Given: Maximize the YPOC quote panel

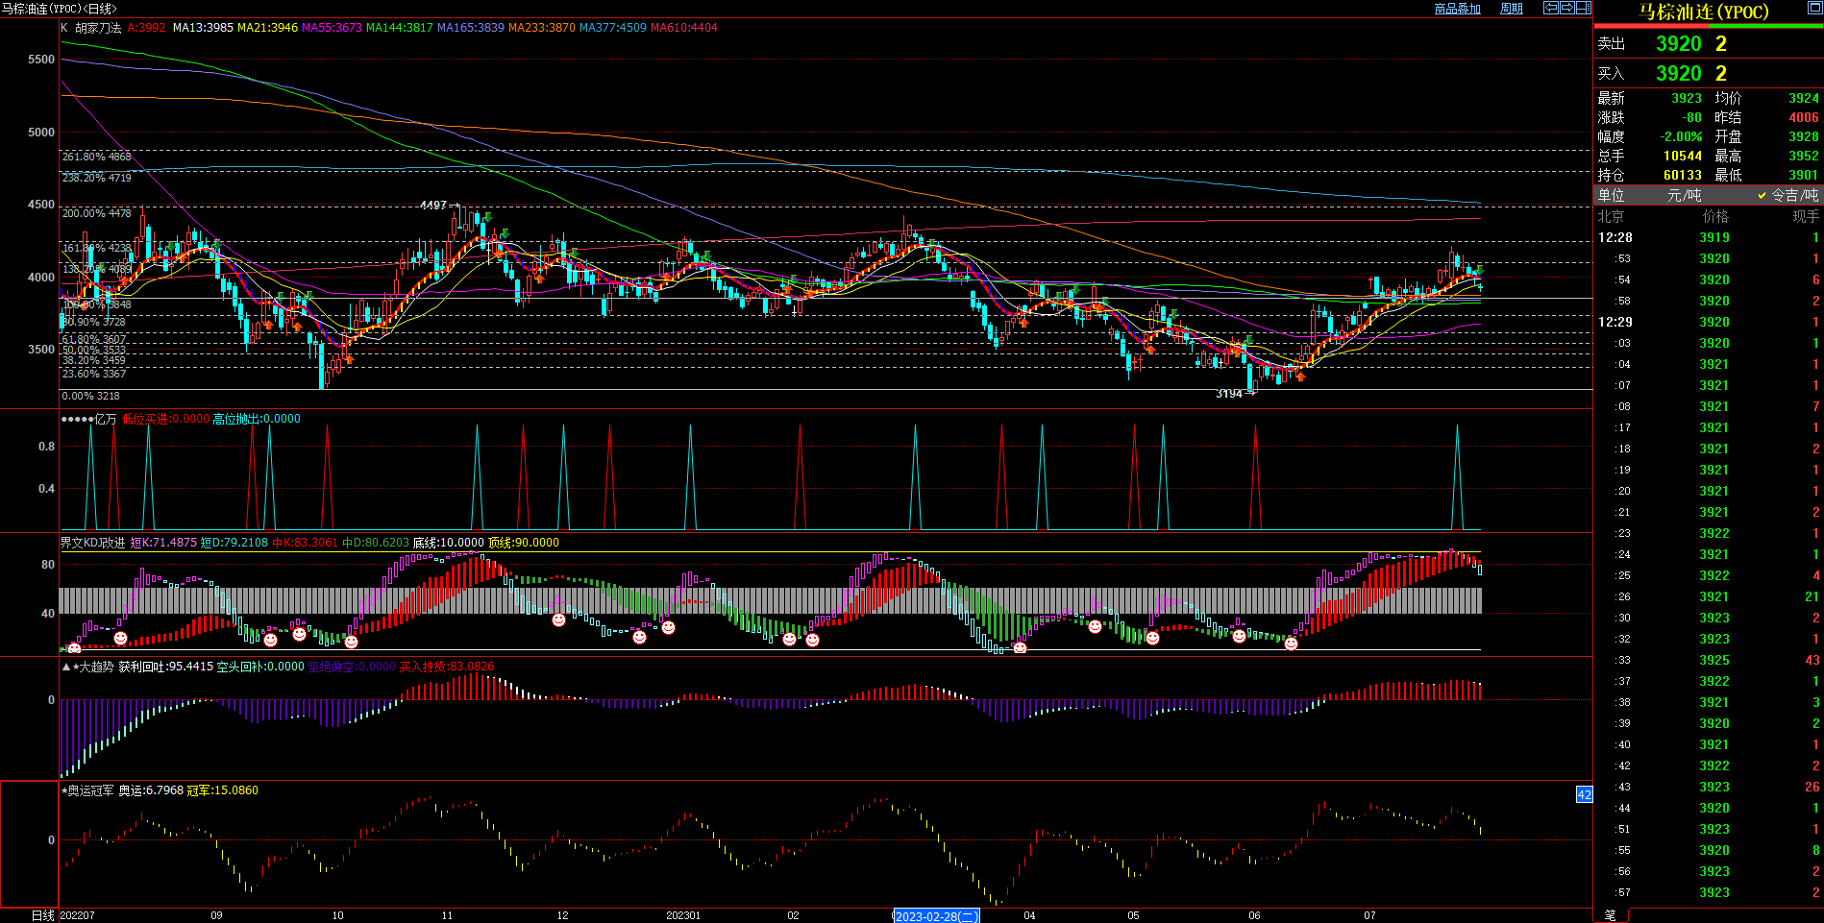Looking at the screenshot, I should coord(1814,8).
